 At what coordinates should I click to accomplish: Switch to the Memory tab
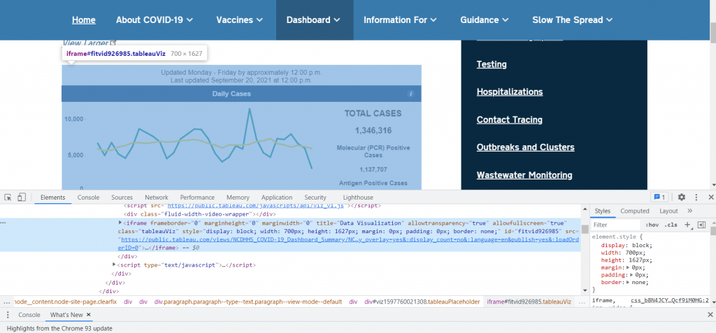click(x=238, y=198)
